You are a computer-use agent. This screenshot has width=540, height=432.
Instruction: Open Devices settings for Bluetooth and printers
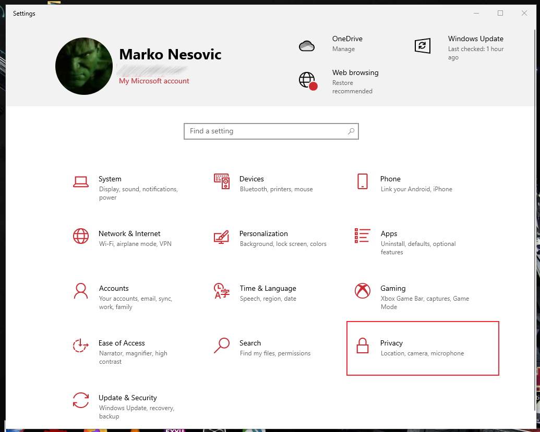click(x=251, y=179)
